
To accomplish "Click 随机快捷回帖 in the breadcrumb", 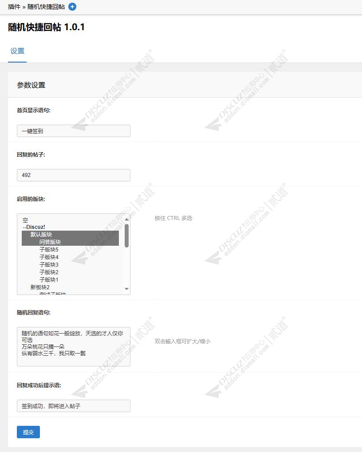I will click(46, 7).
